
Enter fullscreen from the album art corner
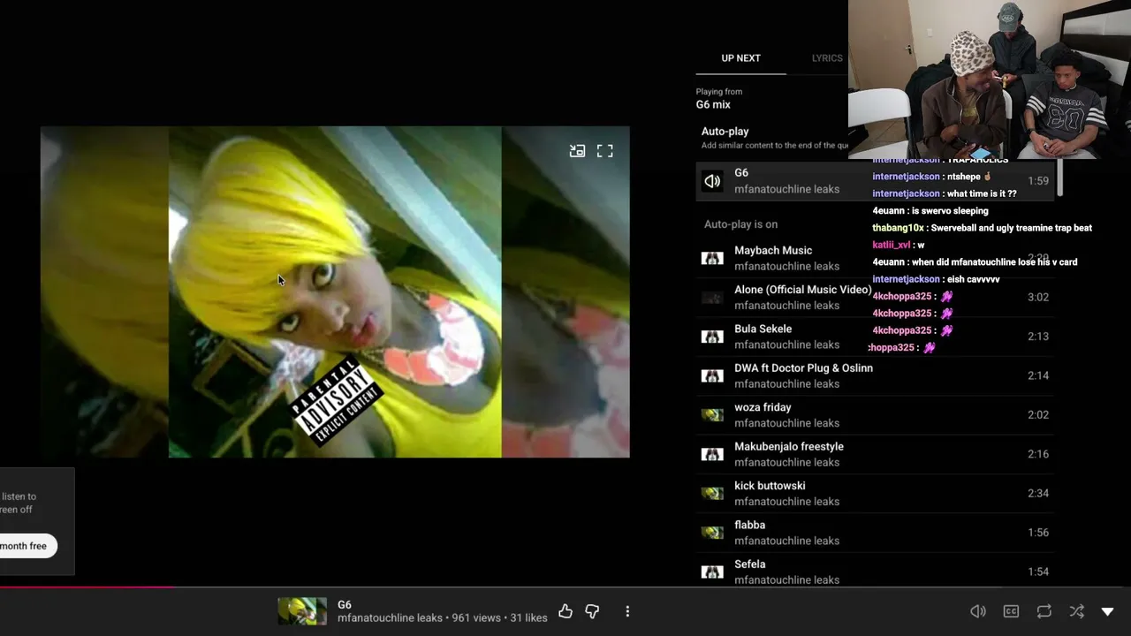(x=604, y=151)
